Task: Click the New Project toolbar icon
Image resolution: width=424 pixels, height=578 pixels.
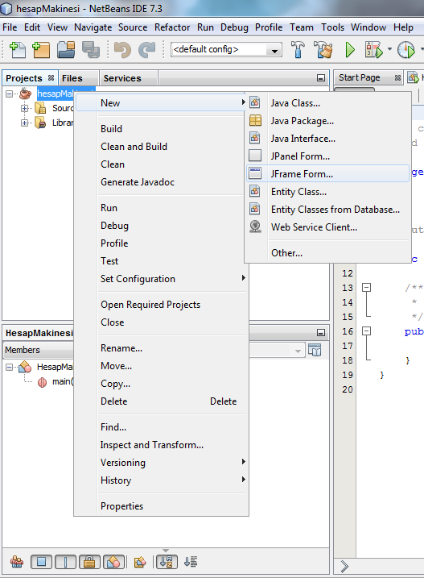Action: pyautogui.click(x=41, y=50)
